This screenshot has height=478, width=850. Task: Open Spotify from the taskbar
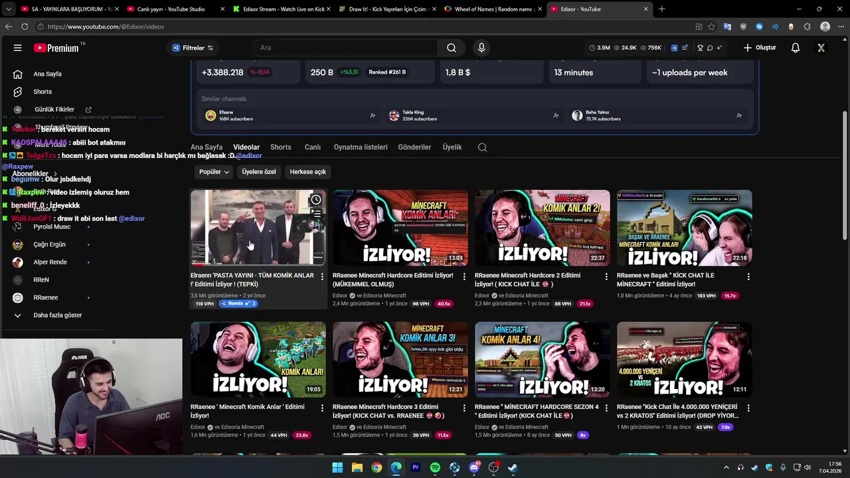point(435,467)
